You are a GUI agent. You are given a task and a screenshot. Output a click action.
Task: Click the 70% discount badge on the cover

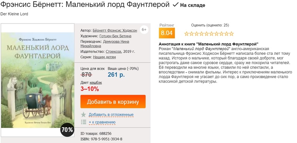pyautogui.click(x=67, y=130)
